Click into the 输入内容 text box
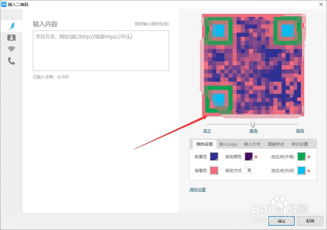Screen dimensions: 327x230 [x=101, y=50]
